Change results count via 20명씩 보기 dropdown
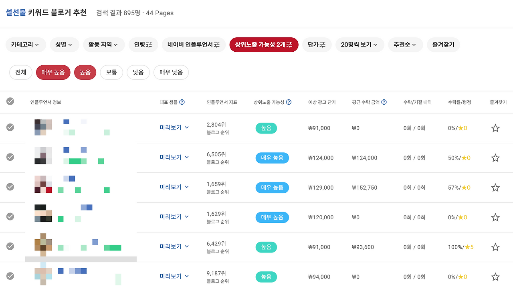 [x=360, y=44]
